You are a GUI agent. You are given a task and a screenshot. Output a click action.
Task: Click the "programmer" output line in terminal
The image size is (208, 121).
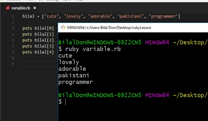pos(76,82)
